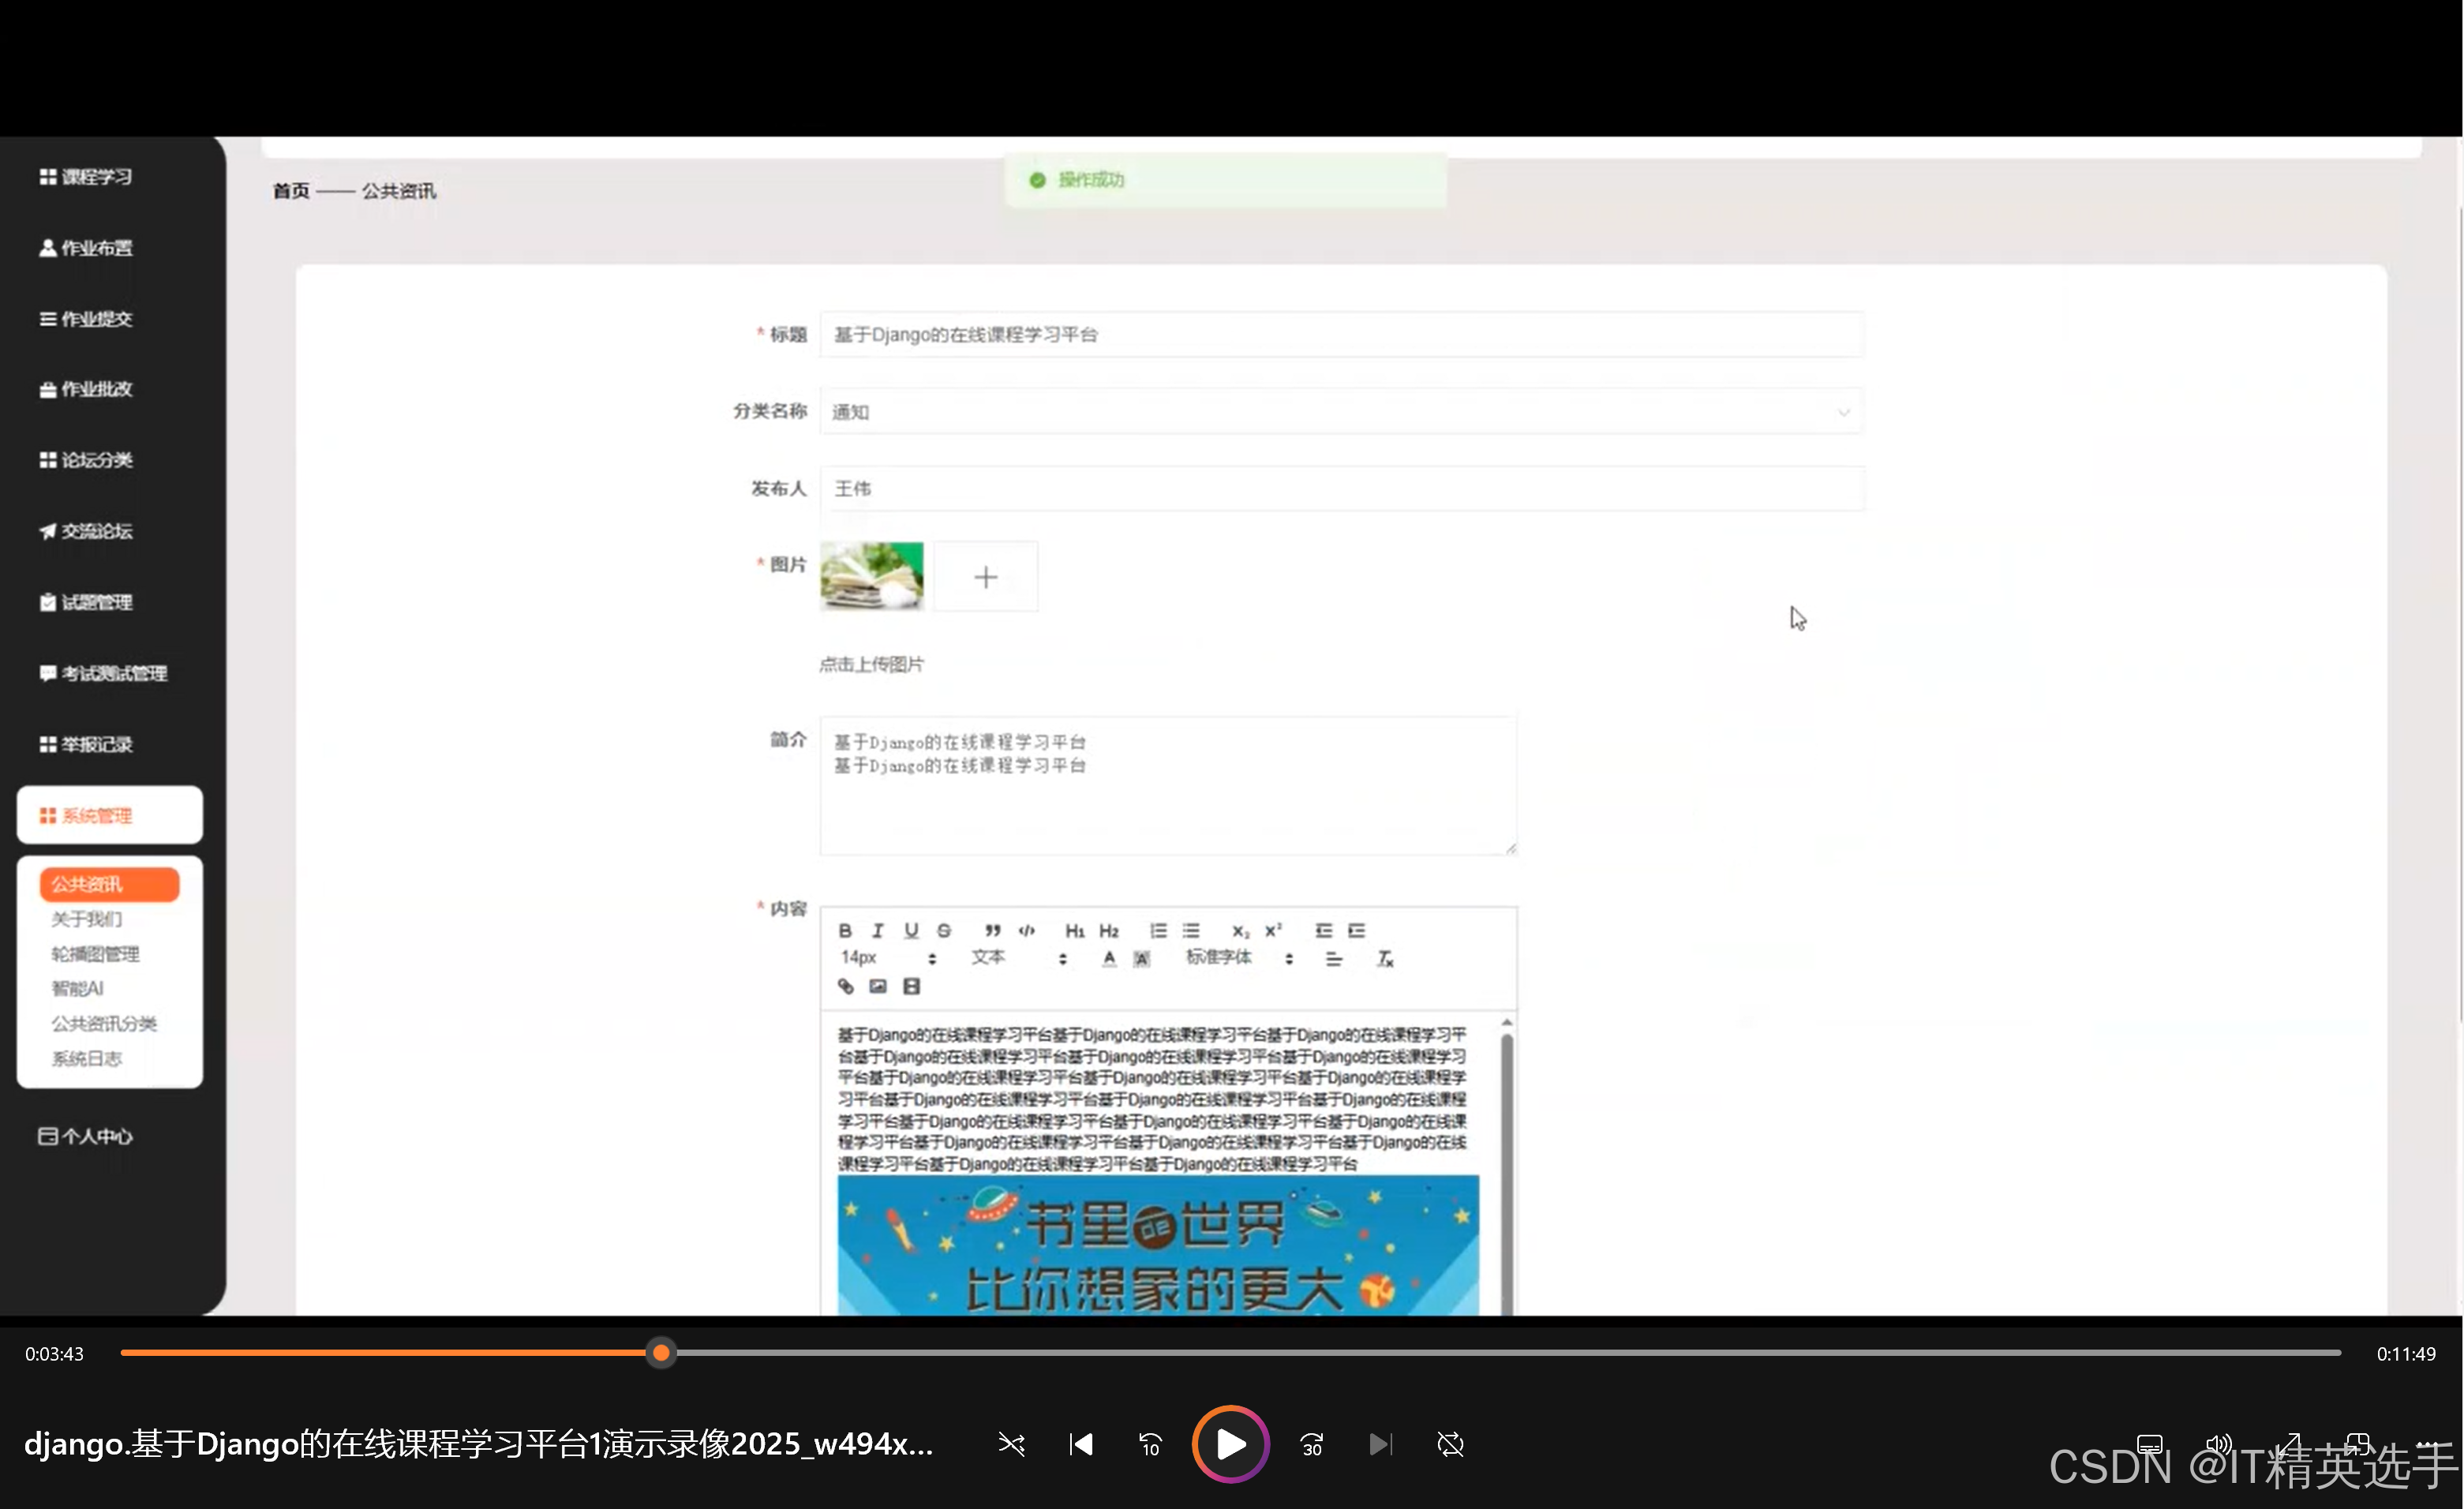Click the uploaded book image thumbnail
This screenshot has height=1509, width=2464.
872,576
